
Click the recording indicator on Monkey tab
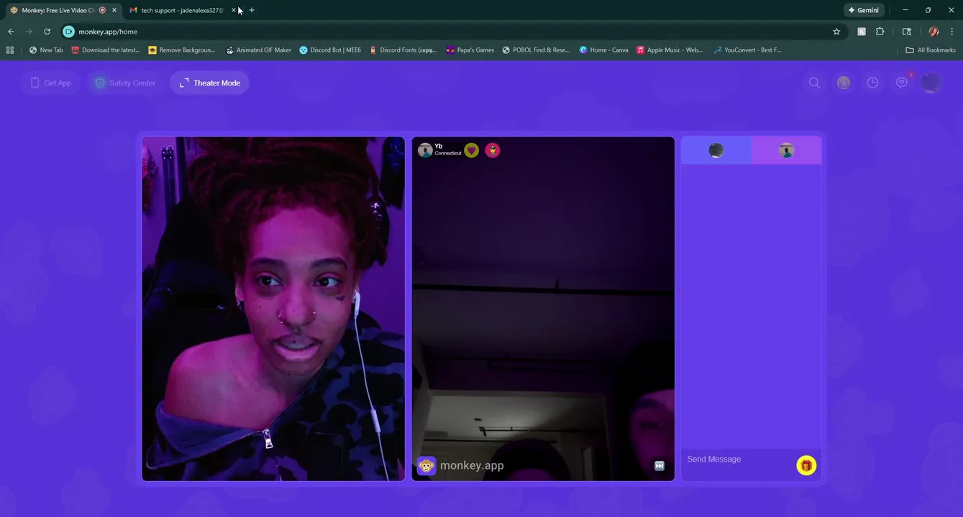(x=102, y=10)
